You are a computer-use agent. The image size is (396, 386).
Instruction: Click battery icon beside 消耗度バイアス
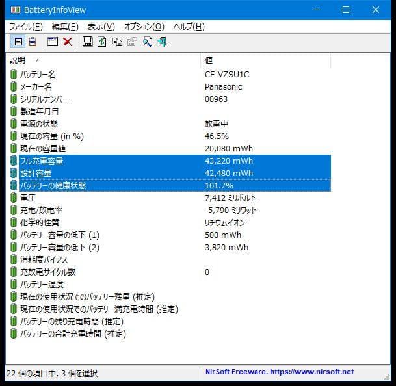point(14,260)
